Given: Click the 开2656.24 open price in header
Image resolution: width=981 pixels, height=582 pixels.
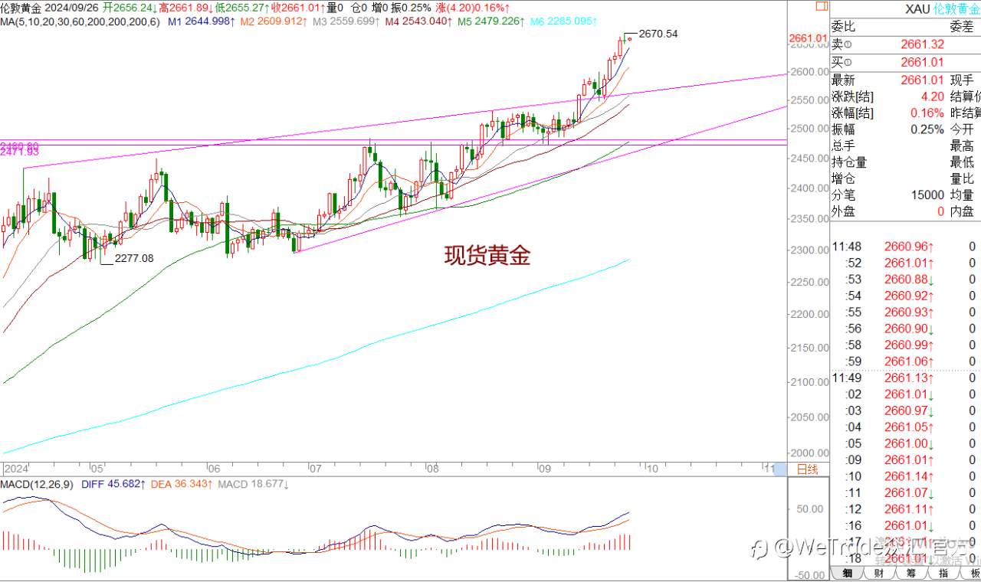Looking at the screenshot, I should click(128, 8).
